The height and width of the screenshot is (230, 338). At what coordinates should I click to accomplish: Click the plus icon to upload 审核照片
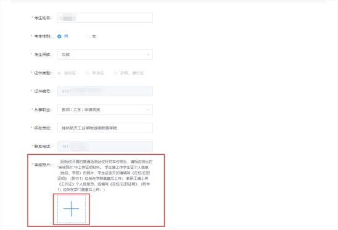(72, 209)
